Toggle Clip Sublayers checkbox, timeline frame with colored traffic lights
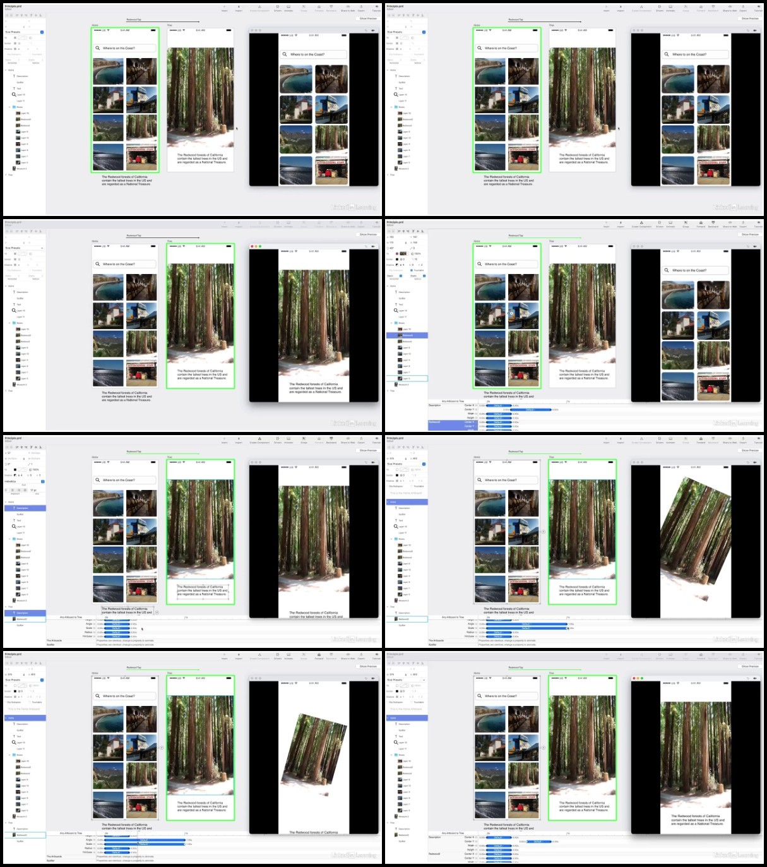The width and height of the screenshot is (767, 867). 387,702
